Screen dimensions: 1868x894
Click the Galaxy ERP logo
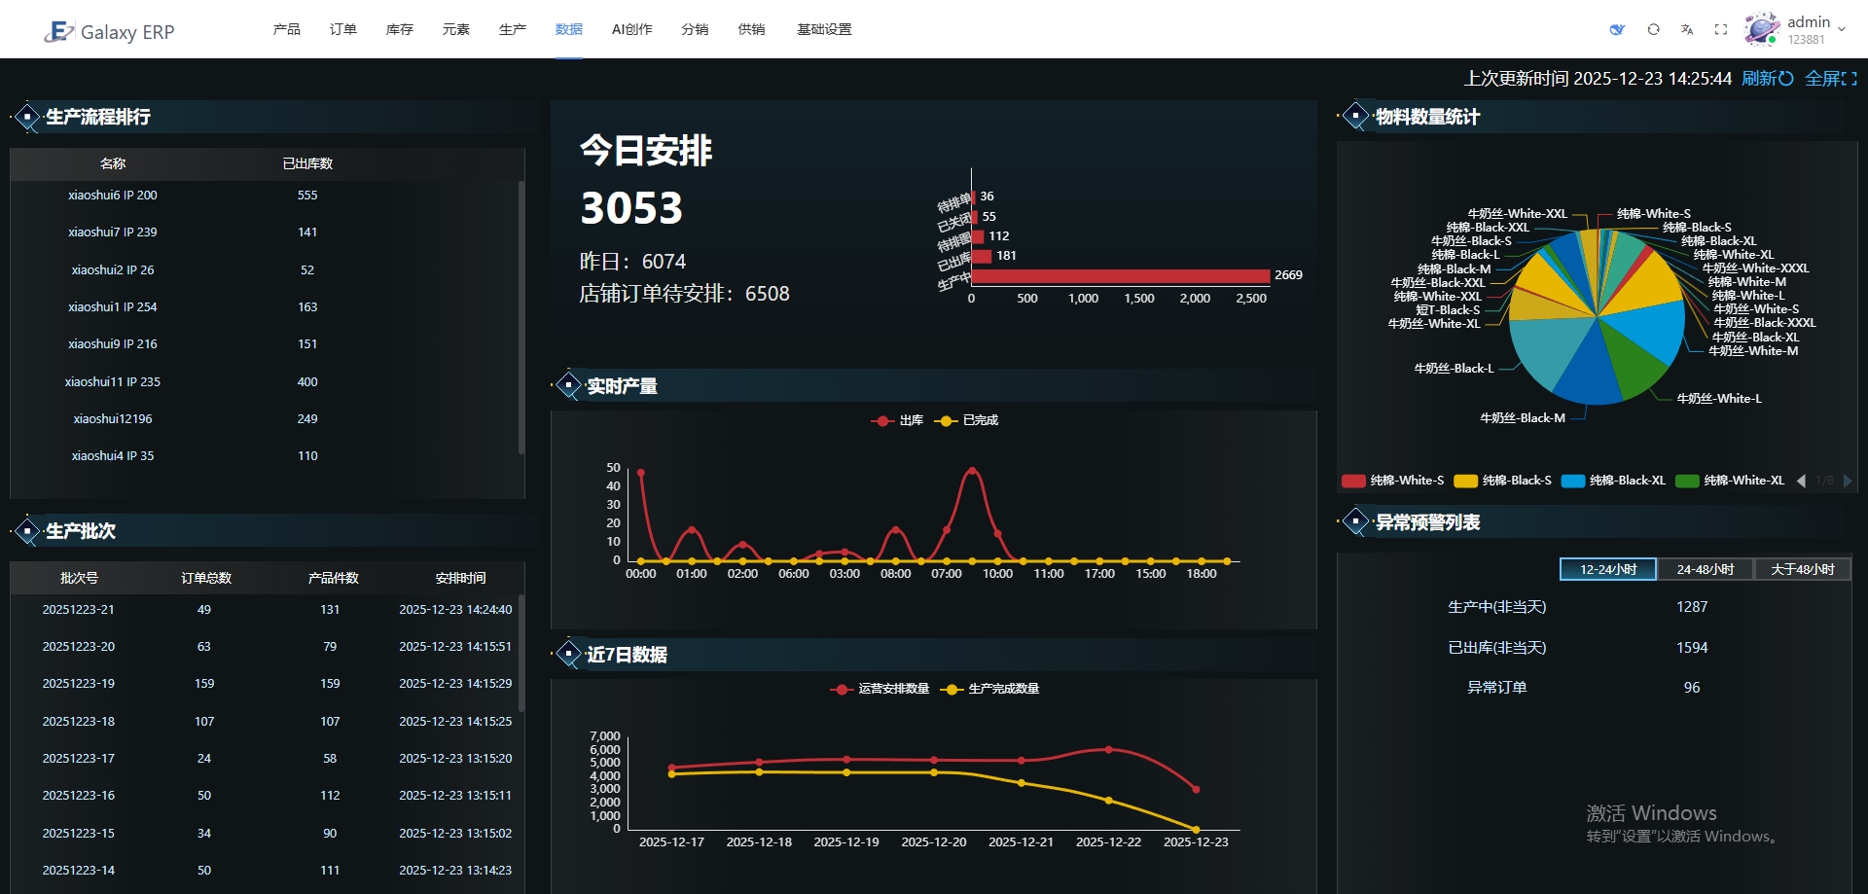tap(109, 31)
